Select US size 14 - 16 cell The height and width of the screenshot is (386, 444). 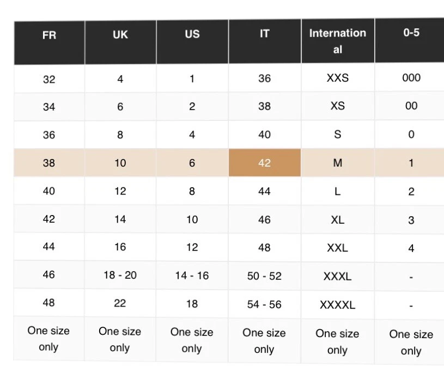click(192, 275)
